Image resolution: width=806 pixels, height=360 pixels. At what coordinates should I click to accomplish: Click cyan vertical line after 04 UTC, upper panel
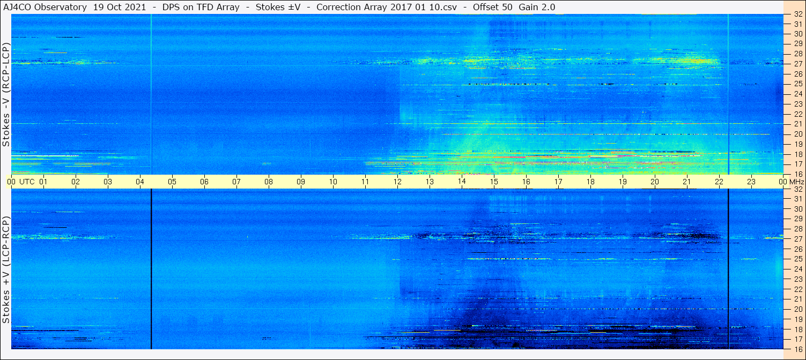click(x=151, y=94)
